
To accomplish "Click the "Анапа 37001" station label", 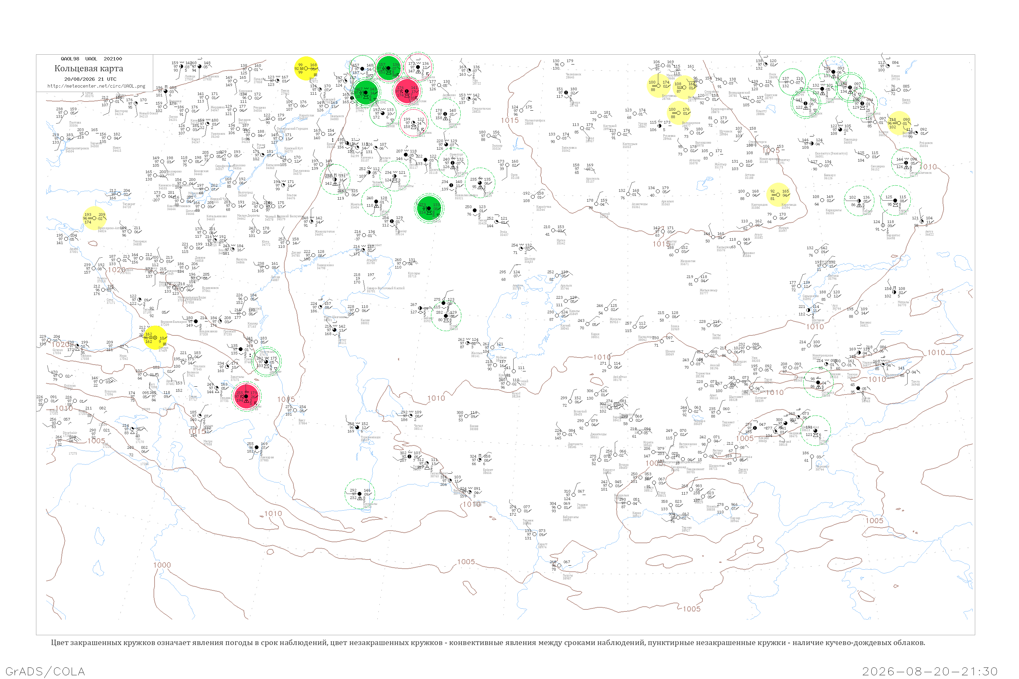I will click(x=74, y=250).
